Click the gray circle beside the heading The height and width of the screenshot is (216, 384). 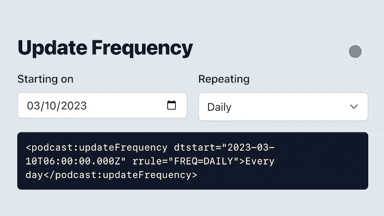coord(355,51)
